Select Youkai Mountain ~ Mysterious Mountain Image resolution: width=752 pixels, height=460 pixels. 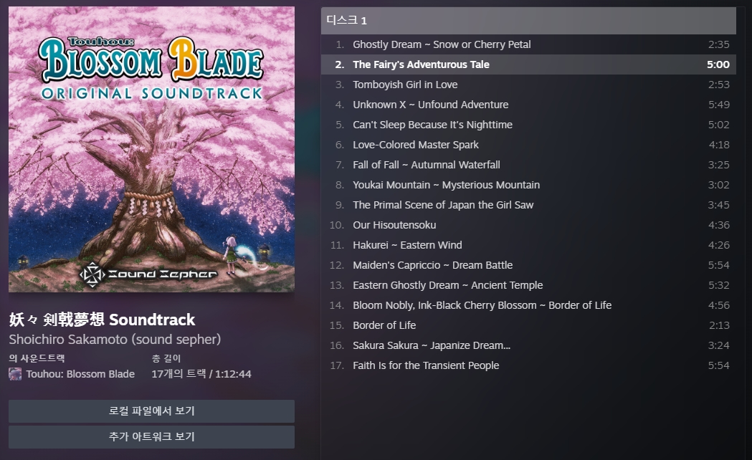tap(528, 185)
